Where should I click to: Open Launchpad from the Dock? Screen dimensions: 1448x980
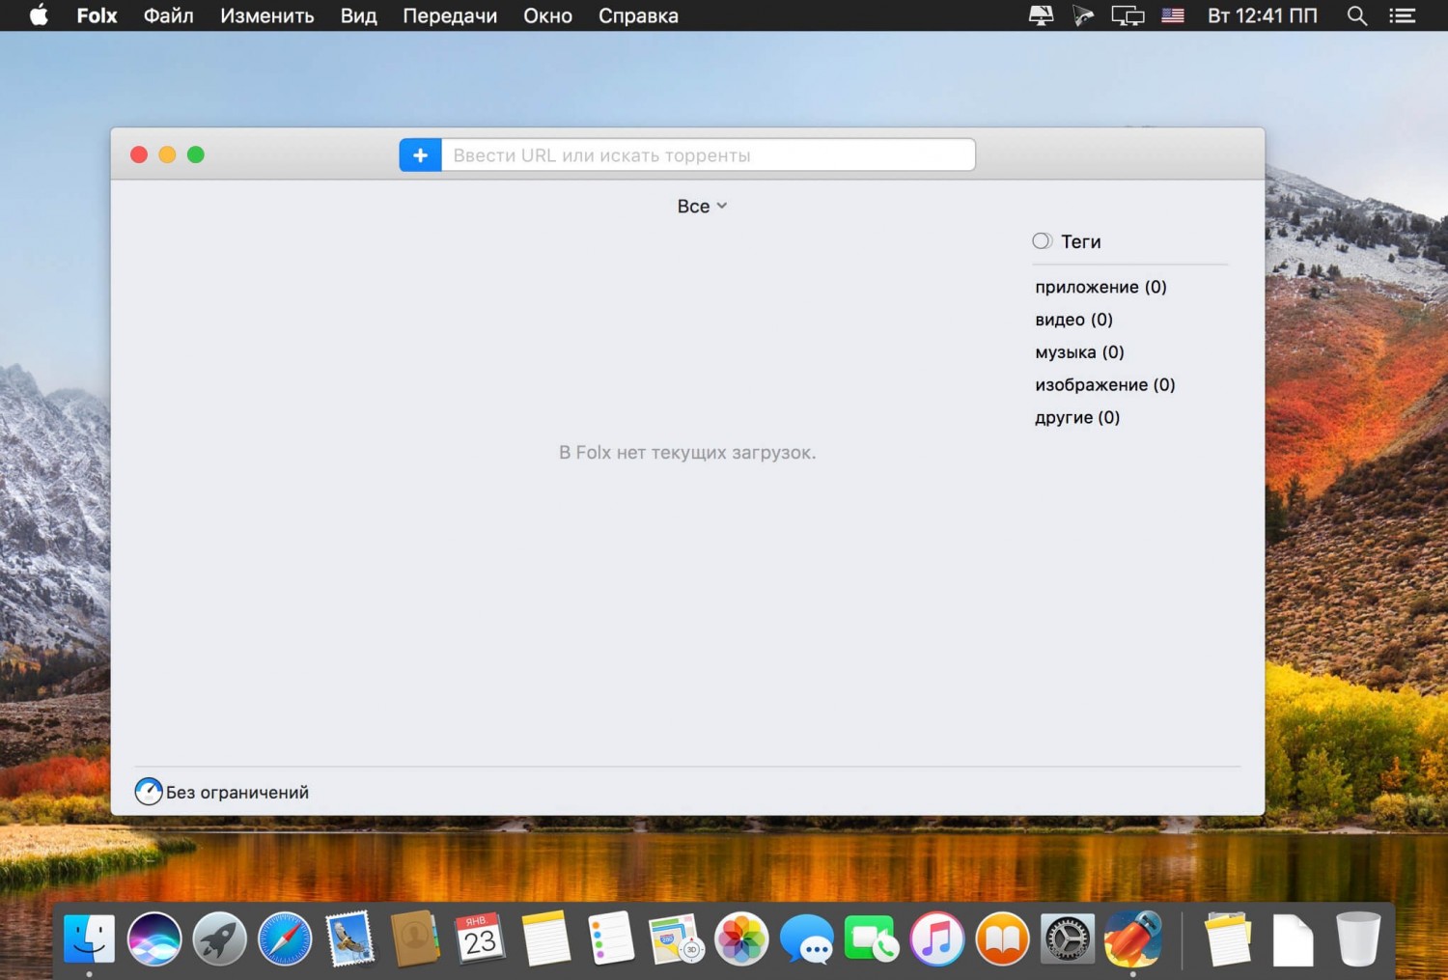220,938
